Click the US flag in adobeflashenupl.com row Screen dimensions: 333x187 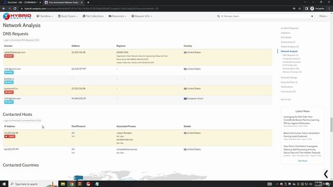pyautogui.click(x=185, y=52)
